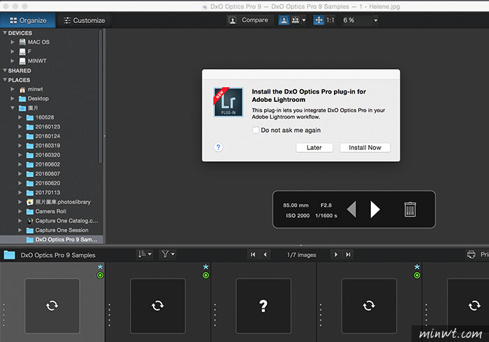Expand folder 20160607
Viewport: 489px width, 342px height.
(20, 174)
